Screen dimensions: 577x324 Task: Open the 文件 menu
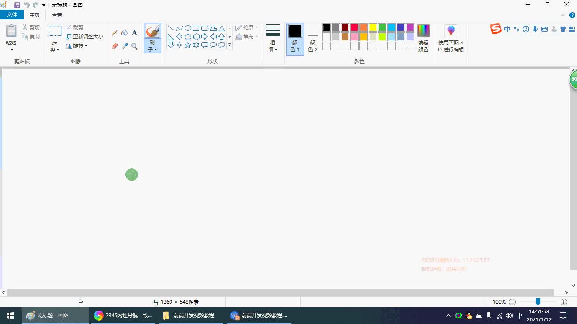coord(12,14)
